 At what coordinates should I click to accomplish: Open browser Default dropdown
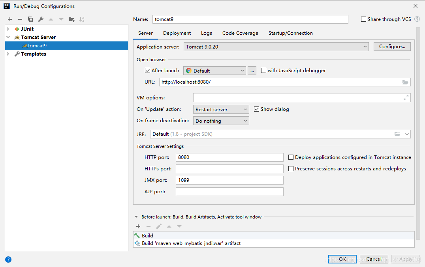214,71
